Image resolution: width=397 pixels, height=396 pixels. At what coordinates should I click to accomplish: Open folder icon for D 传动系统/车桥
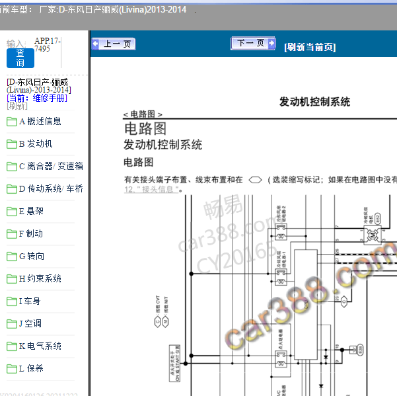(x=12, y=189)
